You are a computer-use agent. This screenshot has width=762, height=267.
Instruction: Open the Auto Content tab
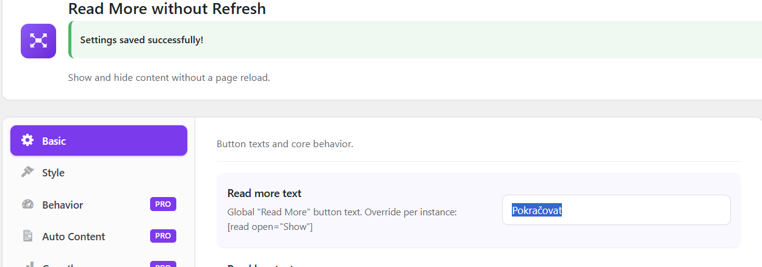pos(99,236)
